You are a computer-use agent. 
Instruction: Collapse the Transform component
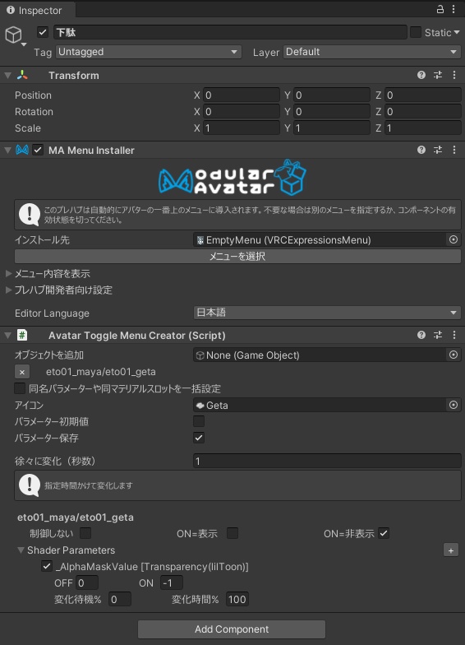tap(7, 76)
